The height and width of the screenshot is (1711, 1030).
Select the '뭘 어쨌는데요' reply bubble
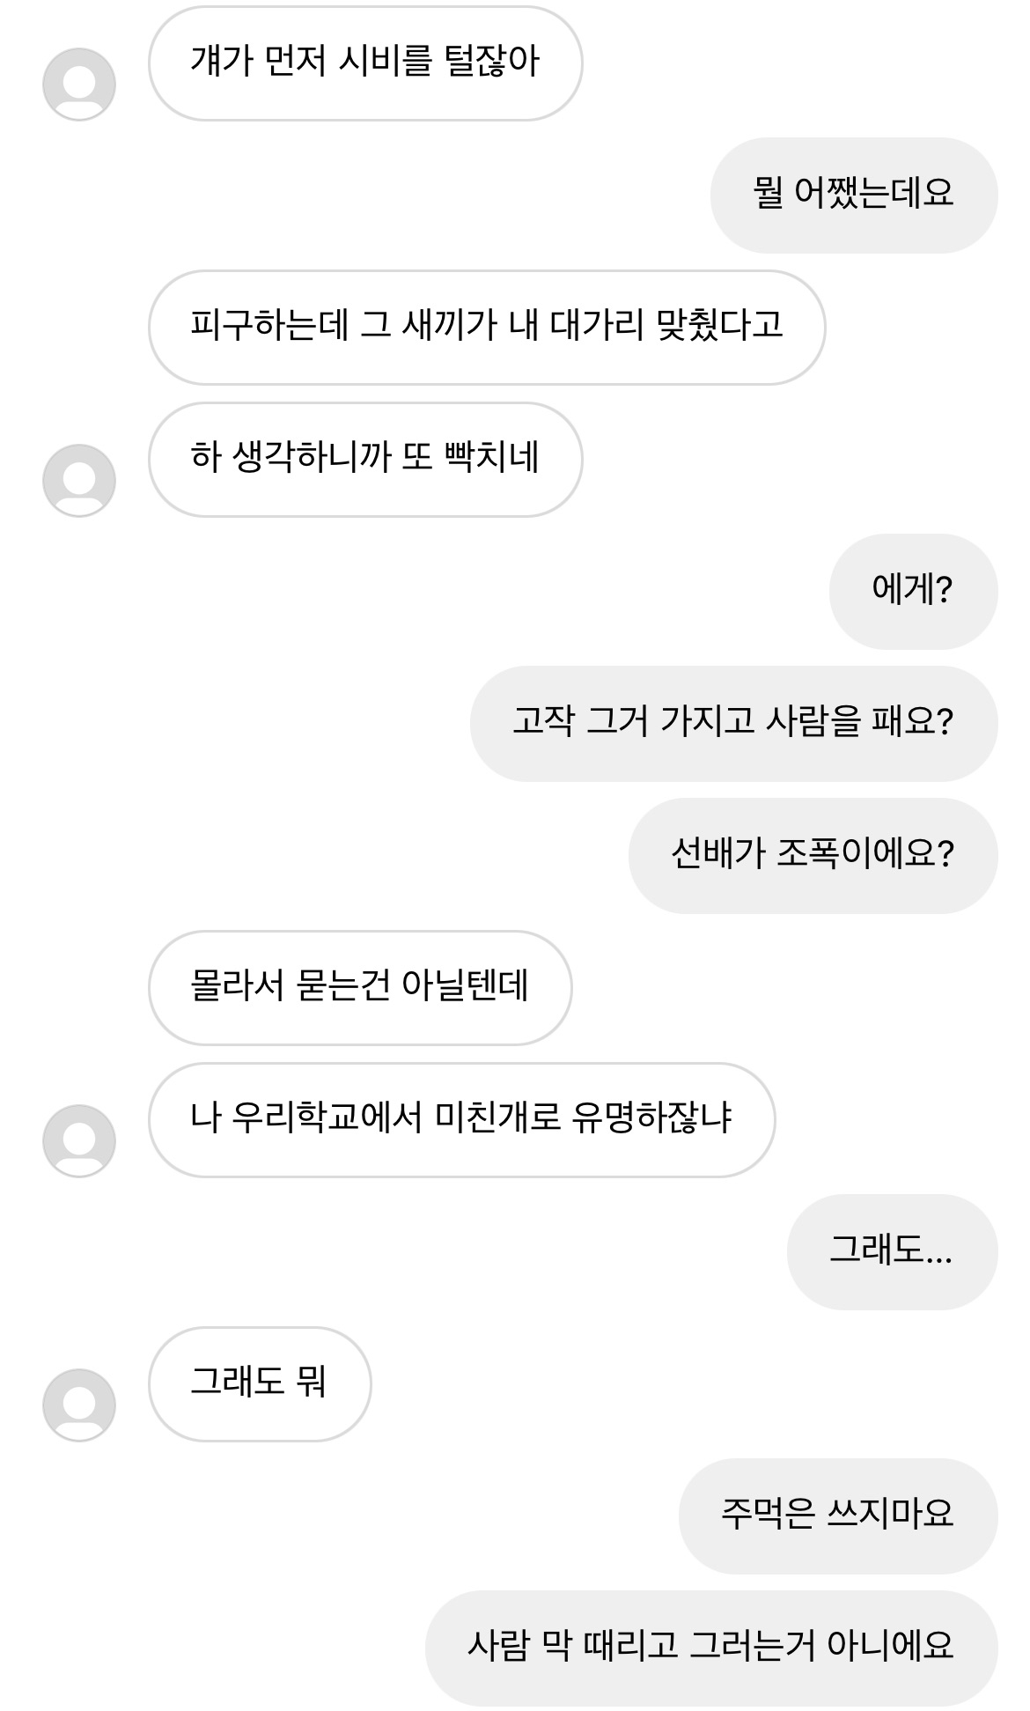point(853,195)
